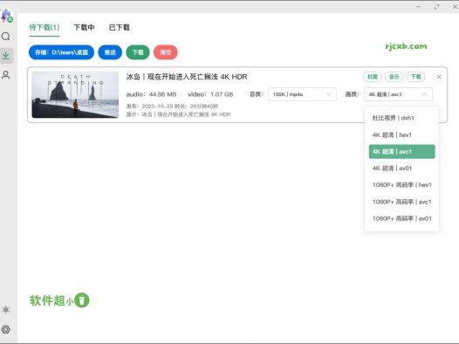Collapse the 画质 4K 超清 dropdown
This screenshot has width=459, height=344.
[399, 94]
